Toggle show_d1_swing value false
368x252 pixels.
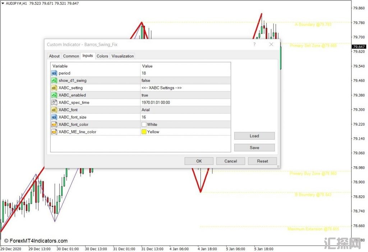[146, 81]
